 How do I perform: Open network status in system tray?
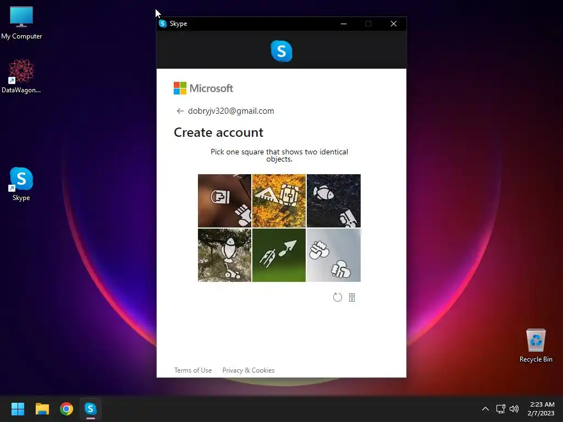[501, 409]
